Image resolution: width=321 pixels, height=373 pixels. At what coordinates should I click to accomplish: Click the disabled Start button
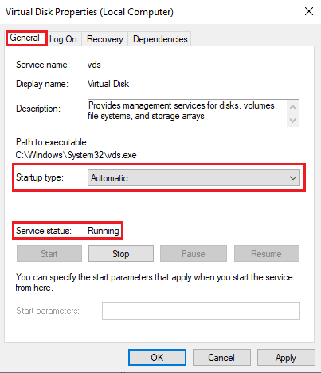49,254
